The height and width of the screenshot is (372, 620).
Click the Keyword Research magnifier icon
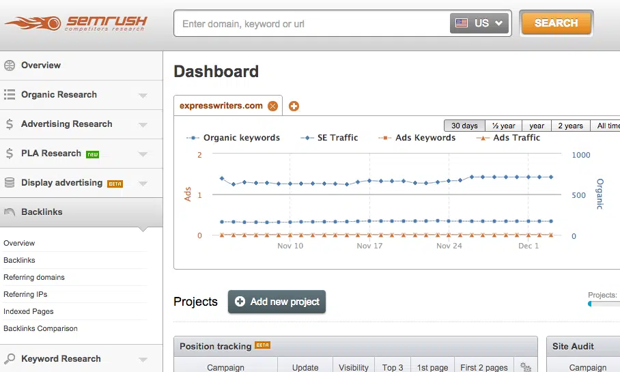(x=10, y=359)
